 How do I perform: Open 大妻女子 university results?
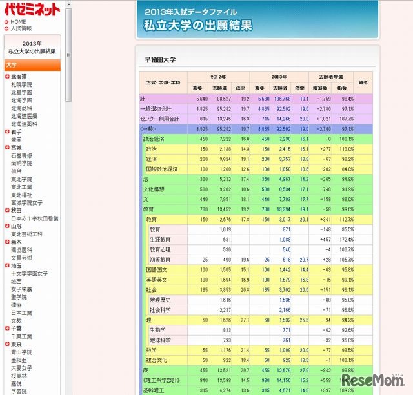21,368
